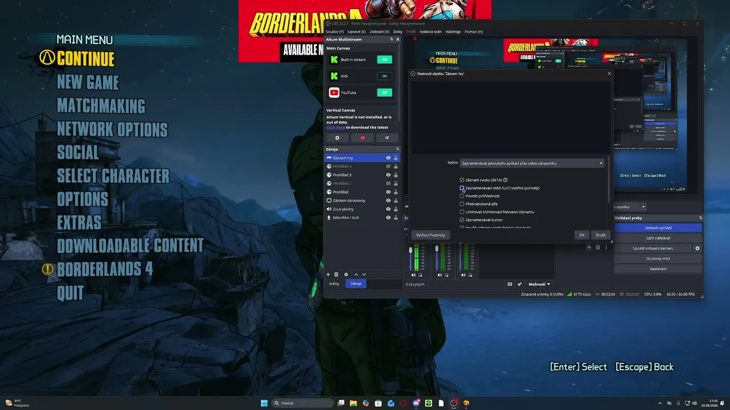
Task: Switch to the Zdroje tab
Action: tap(356, 284)
